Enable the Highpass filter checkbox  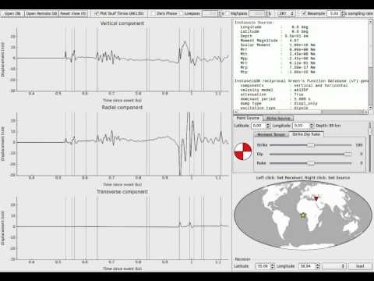click(x=228, y=13)
